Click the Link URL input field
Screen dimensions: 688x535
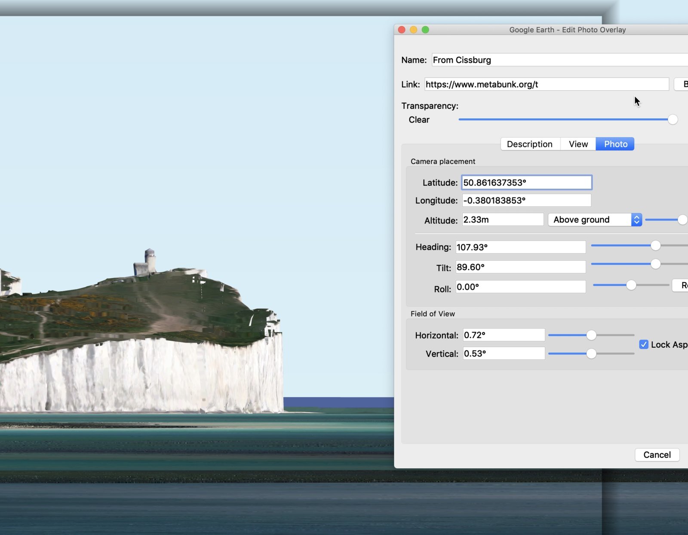[x=546, y=84]
